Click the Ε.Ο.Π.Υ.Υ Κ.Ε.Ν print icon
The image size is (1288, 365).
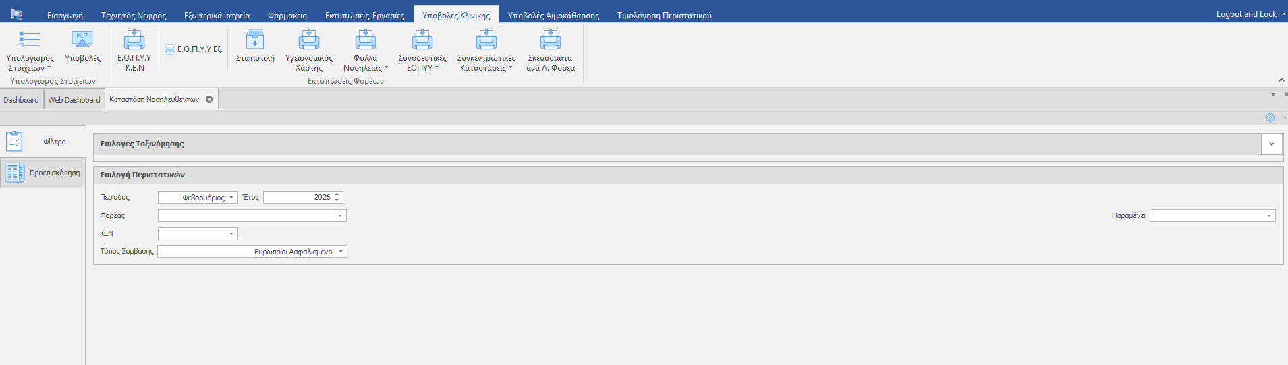pos(134,40)
